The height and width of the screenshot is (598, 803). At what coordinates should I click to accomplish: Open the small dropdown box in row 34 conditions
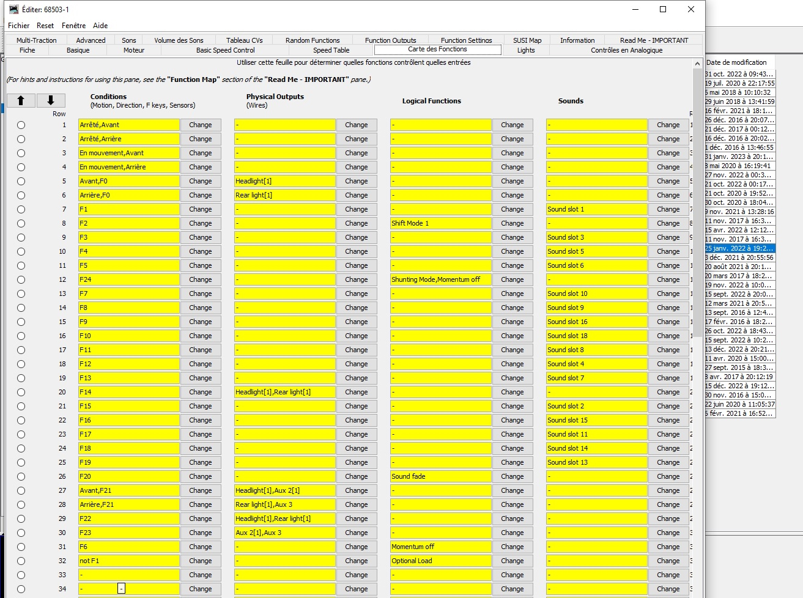[121, 588]
